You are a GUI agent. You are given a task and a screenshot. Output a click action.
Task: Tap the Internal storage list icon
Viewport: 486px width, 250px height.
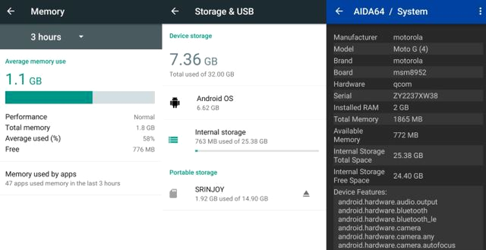(173, 140)
